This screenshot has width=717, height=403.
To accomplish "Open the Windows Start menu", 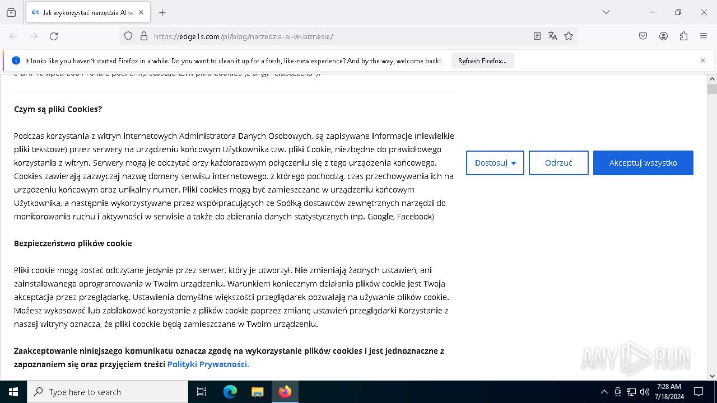I will (13, 392).
